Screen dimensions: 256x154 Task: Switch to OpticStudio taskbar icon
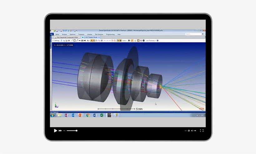tap(109, 115)
